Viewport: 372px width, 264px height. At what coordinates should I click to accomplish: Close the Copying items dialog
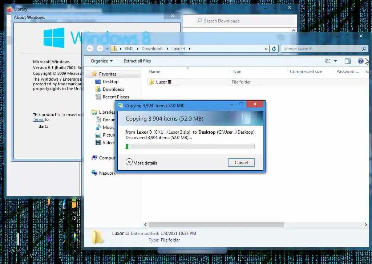click(x=255, y=104)
